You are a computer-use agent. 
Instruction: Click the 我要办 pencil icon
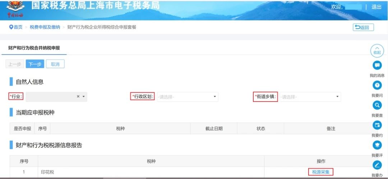point(377,165)
